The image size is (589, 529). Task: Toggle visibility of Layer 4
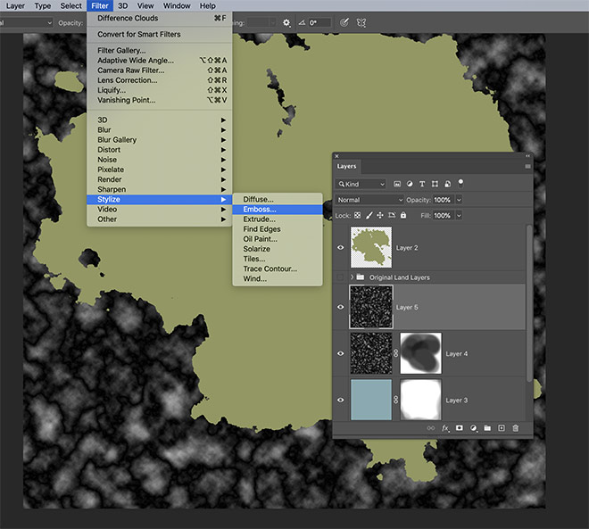[341, 353]
